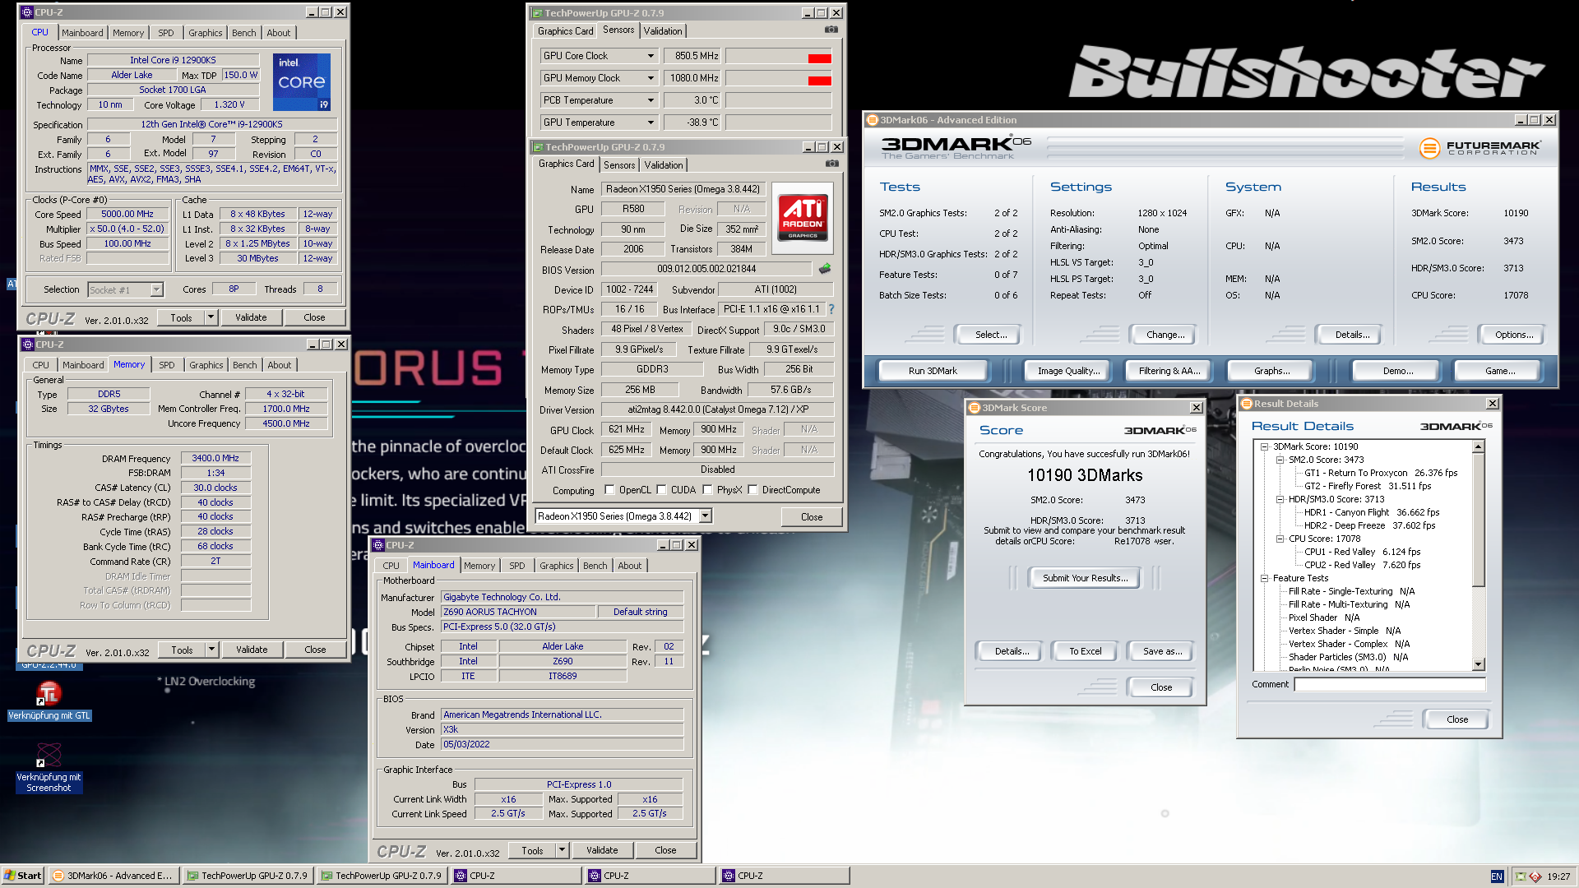The height and width of the screenshot is (888, 1579).
Task: Enable the CUDA checkbox
Action: click(x=661, y=490)
